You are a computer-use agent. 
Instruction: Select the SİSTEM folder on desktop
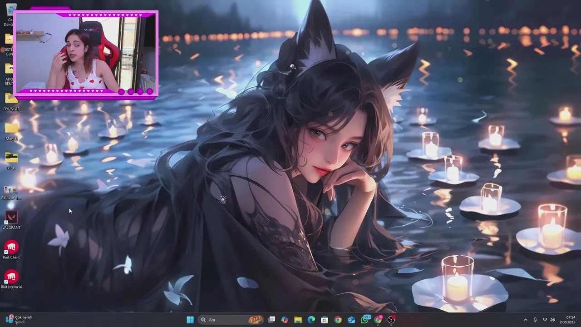pos(9,43)
